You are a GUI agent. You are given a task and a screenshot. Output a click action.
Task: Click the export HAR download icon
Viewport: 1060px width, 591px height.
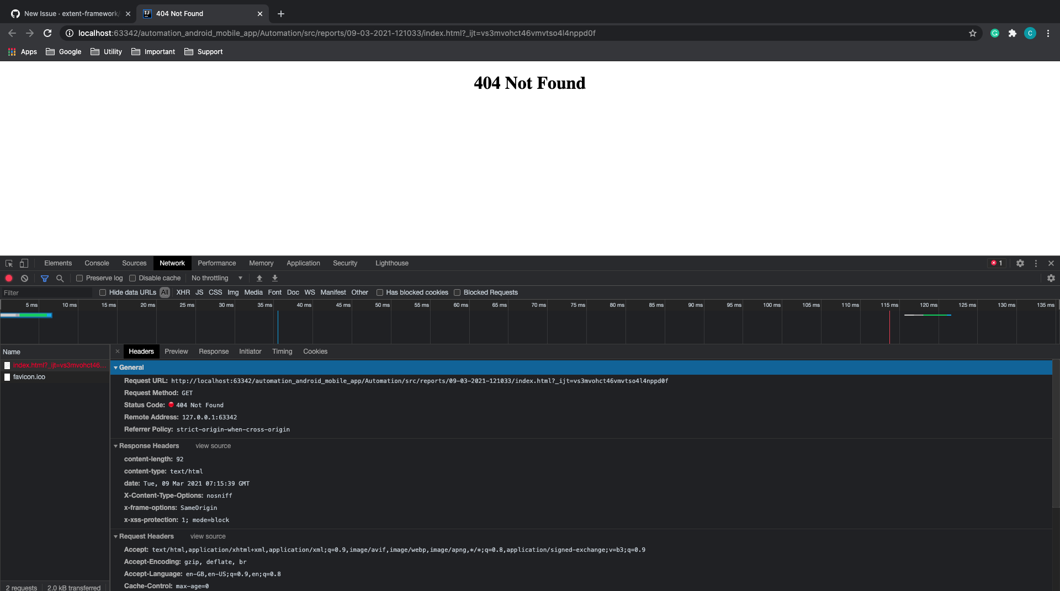(275, 278)
